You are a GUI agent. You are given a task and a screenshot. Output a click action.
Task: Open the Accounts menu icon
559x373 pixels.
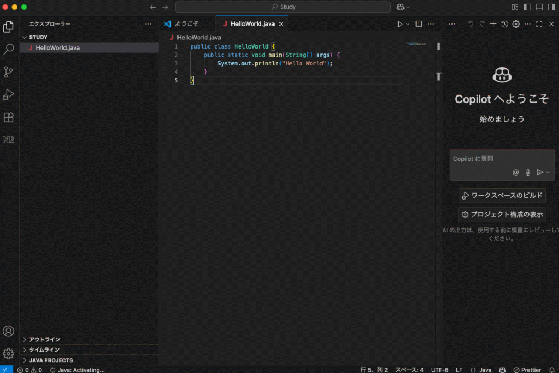coord(8,332)
